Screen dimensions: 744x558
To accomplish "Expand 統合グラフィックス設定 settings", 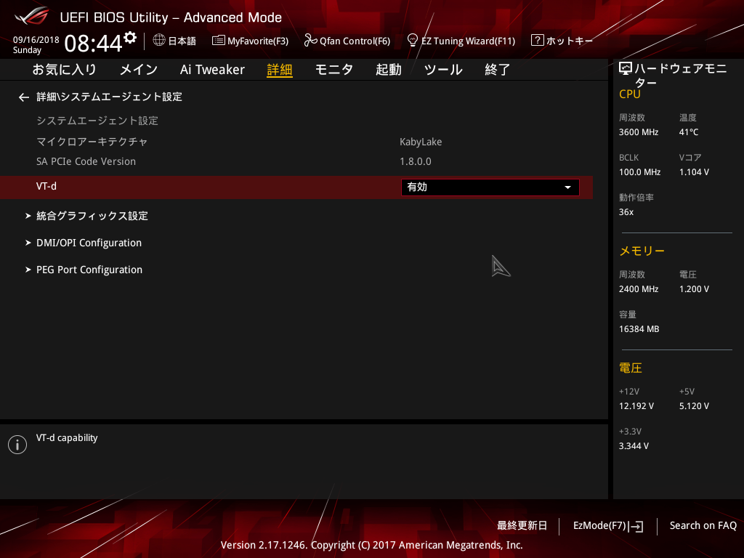I will click(92, 216).
